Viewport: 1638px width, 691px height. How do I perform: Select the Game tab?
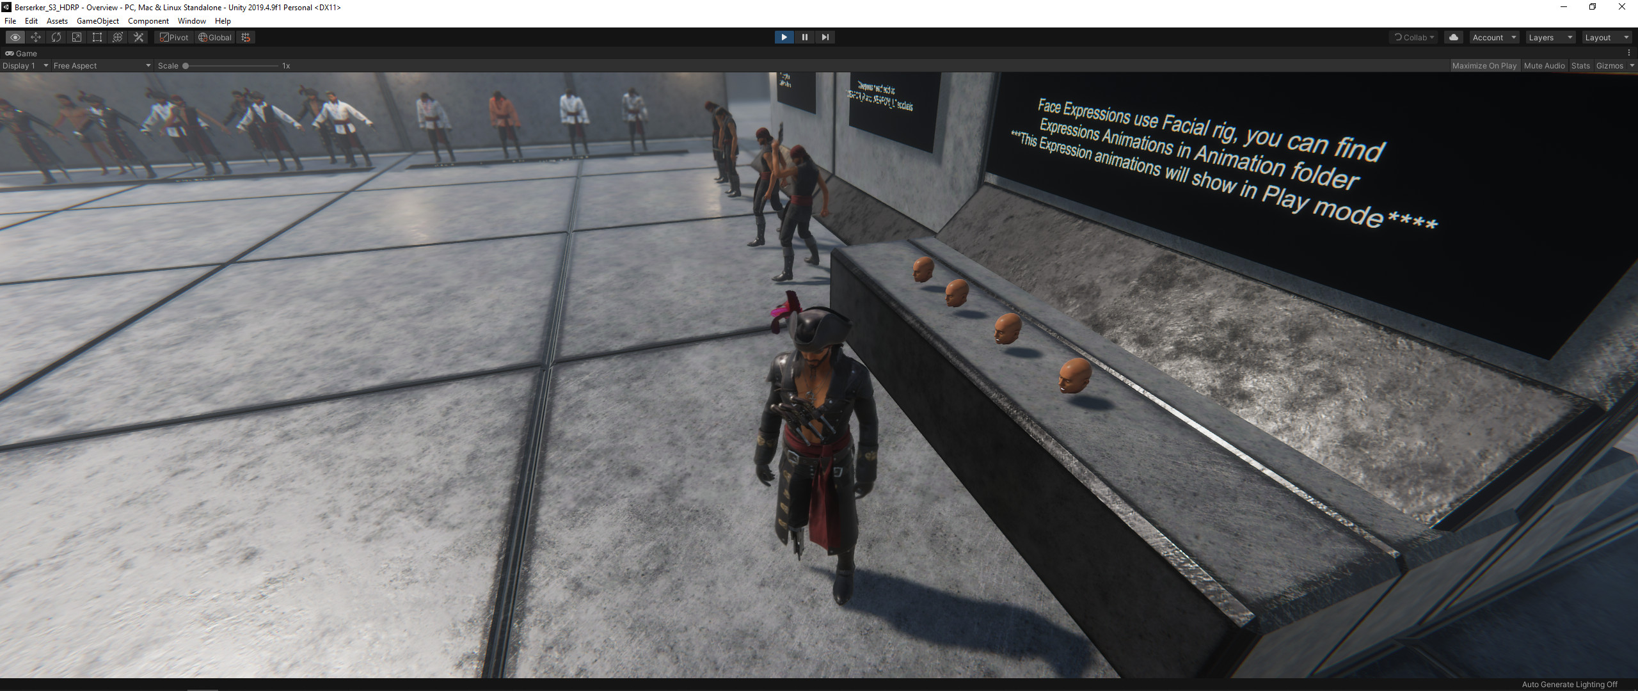[21, 53]
